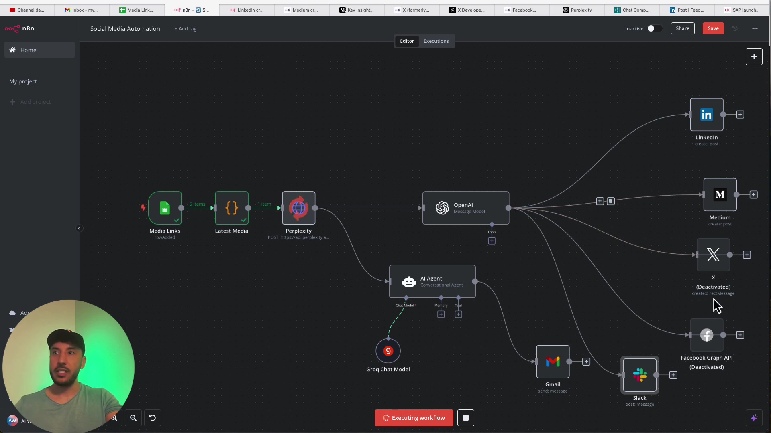The height and width of the screenshot is (433, 771).
Task: Add Memory to the AI Agent
Action: [x=441, y=314]
